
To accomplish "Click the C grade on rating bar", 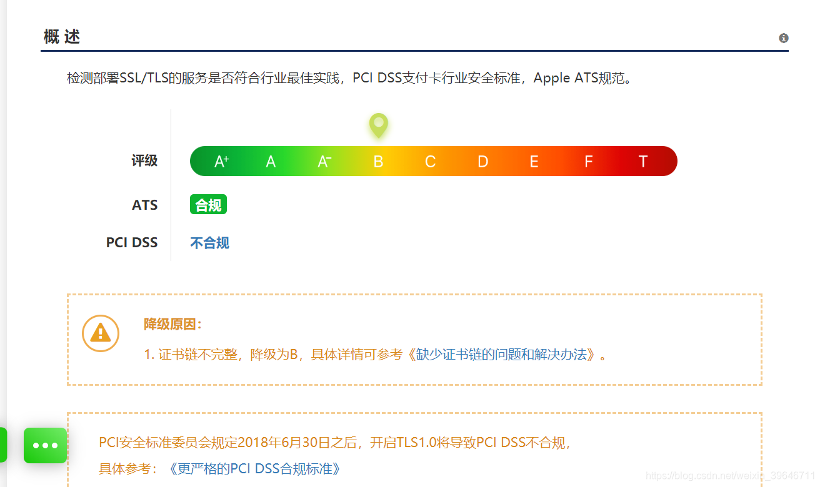I will (x=430, y=162).
